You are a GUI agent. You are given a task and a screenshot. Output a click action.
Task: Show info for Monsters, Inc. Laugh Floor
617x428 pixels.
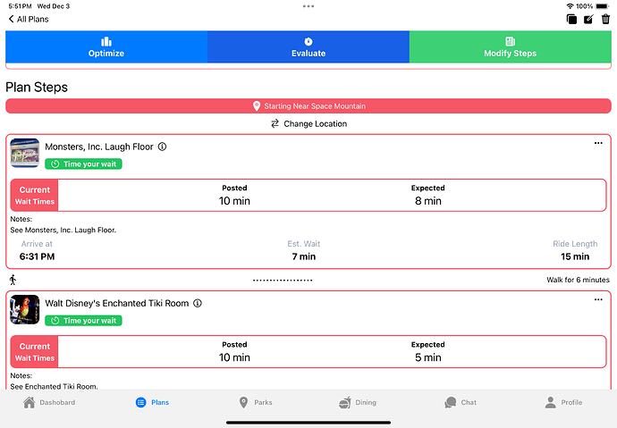coord(162,147)
